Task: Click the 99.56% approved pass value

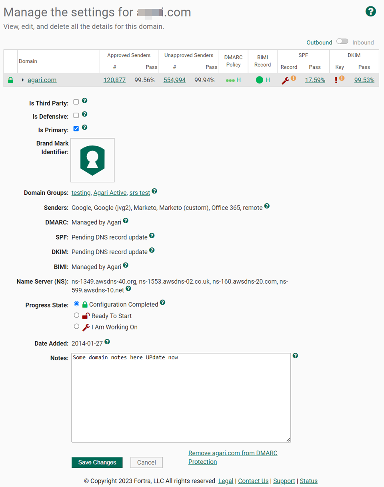Action: [x=144, y=80]
